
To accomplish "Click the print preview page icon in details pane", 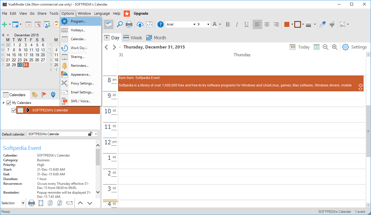I will click(41, 203).
